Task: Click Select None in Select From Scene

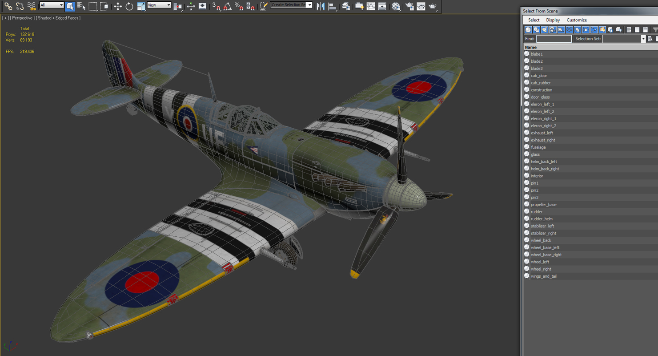Action: point(637,30)
